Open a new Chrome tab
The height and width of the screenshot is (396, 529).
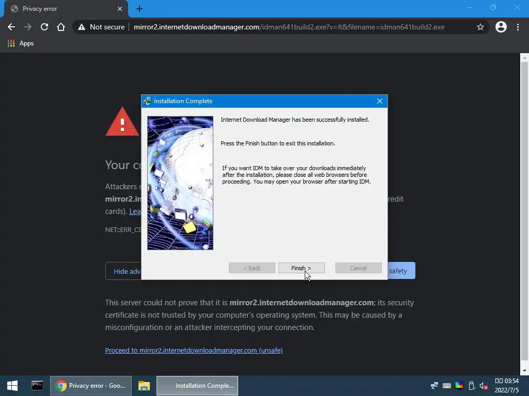click(139, 9)
